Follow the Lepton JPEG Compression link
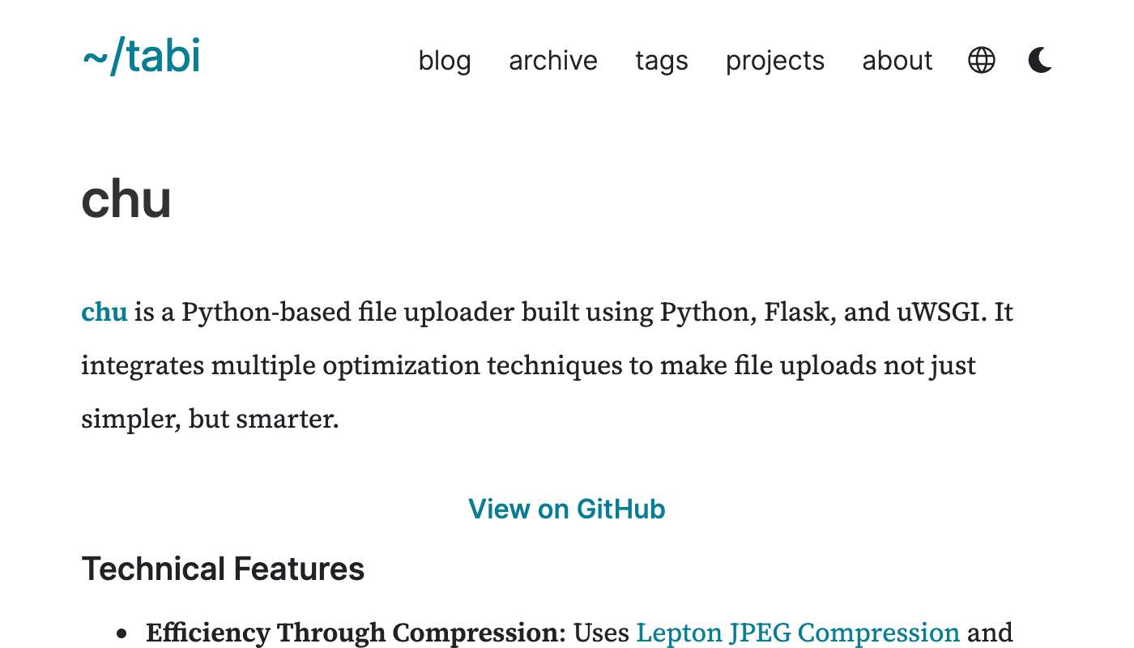The width and height of the screenshot is (1134, 648). (798, 632)
